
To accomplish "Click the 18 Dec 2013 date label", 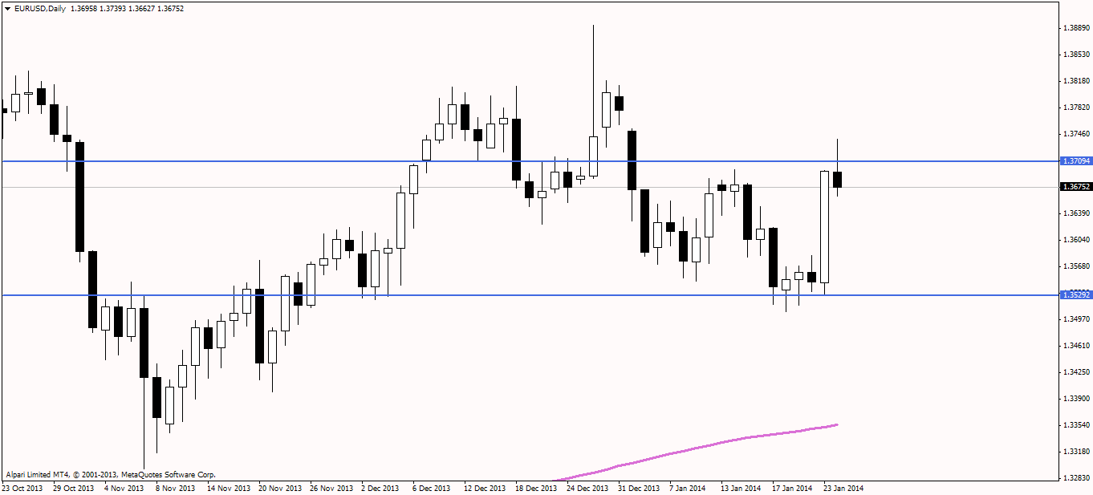I will [536, 488].
